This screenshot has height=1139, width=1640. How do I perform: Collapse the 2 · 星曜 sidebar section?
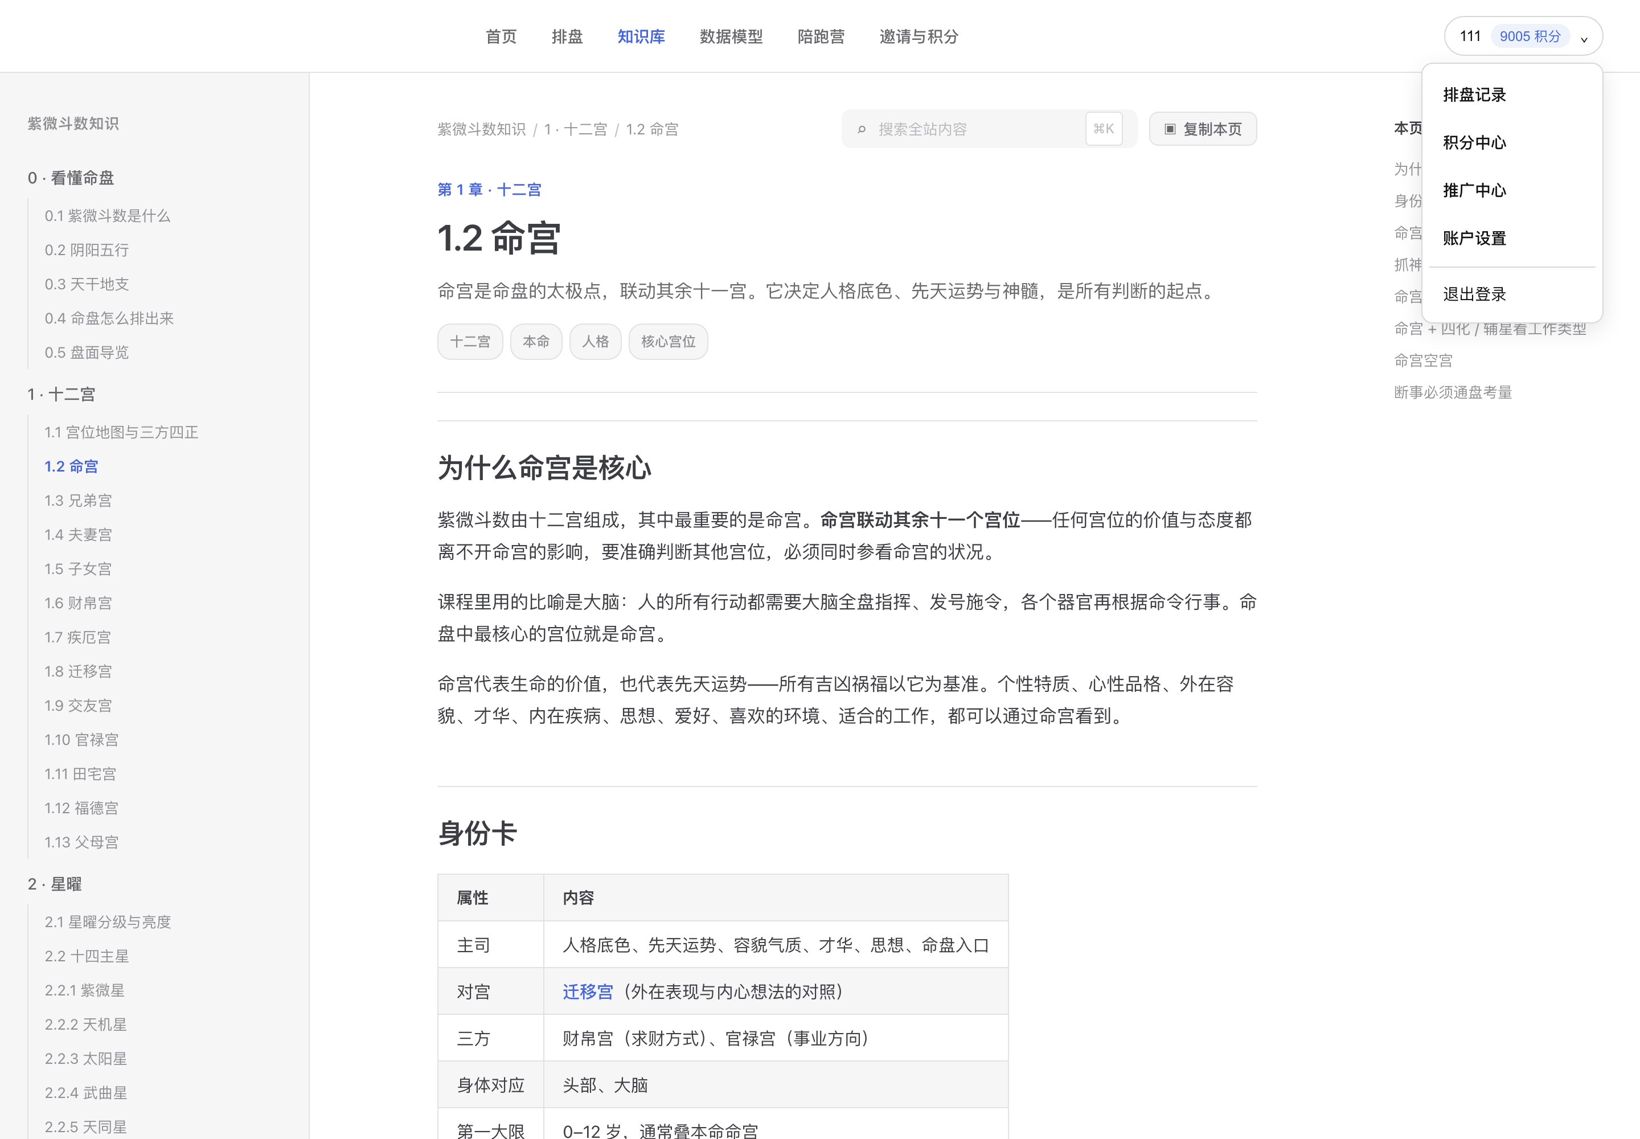click(x=54, y=884)
